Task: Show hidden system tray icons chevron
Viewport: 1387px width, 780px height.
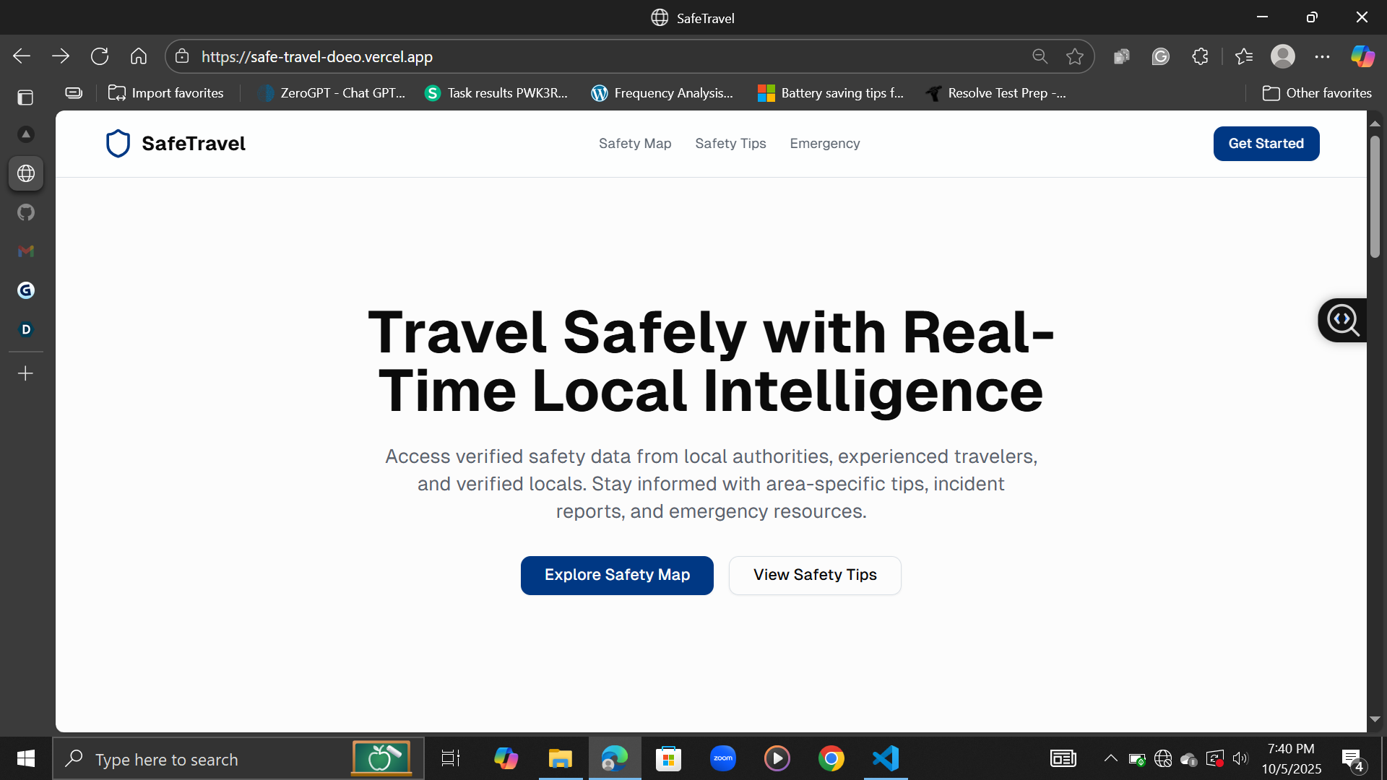Action: [x=1110, y=758]
